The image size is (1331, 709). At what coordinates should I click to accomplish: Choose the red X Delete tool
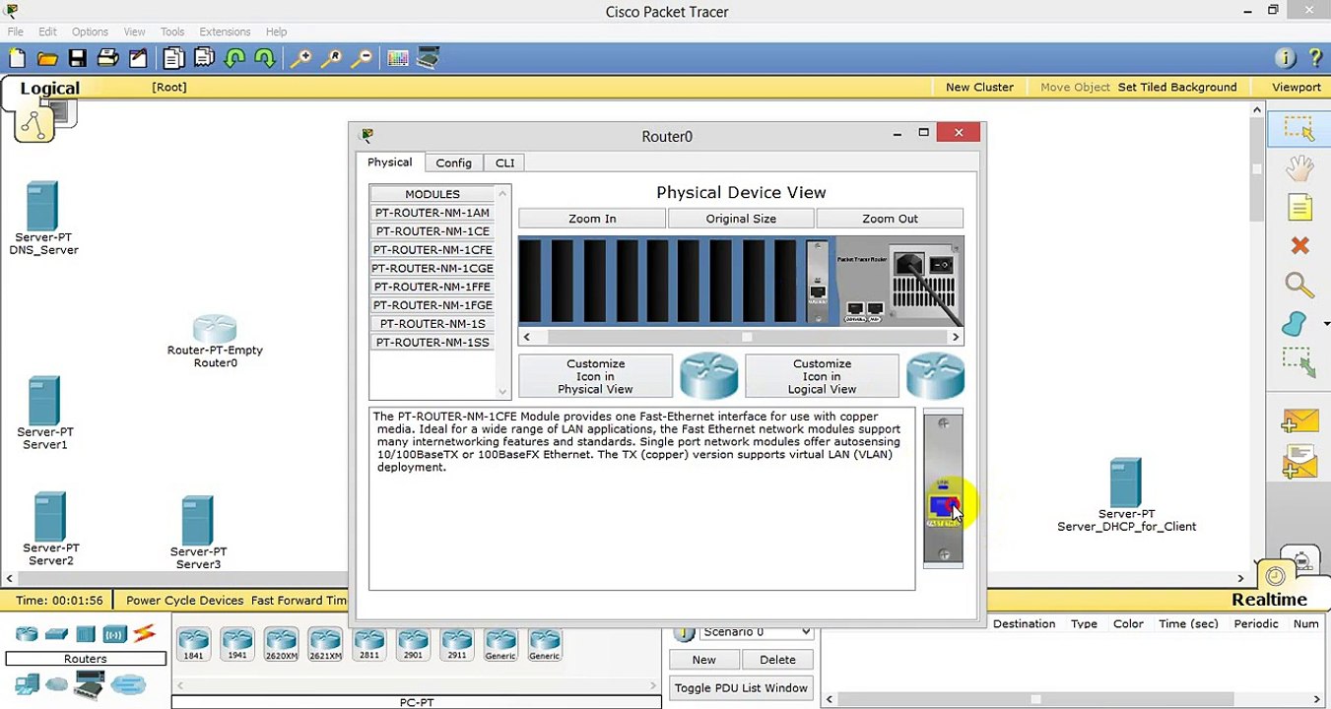click(1299, 246)
